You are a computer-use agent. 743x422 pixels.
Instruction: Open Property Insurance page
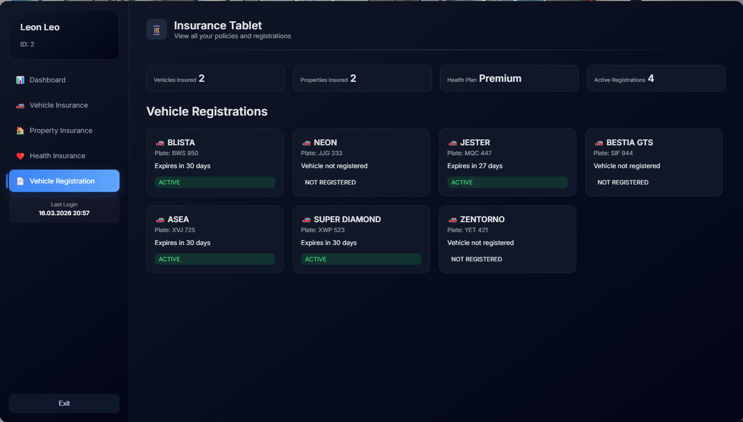(x=64, y=130)
